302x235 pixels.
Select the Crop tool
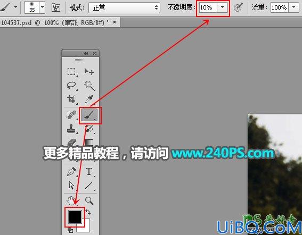[x=71, y=99]
